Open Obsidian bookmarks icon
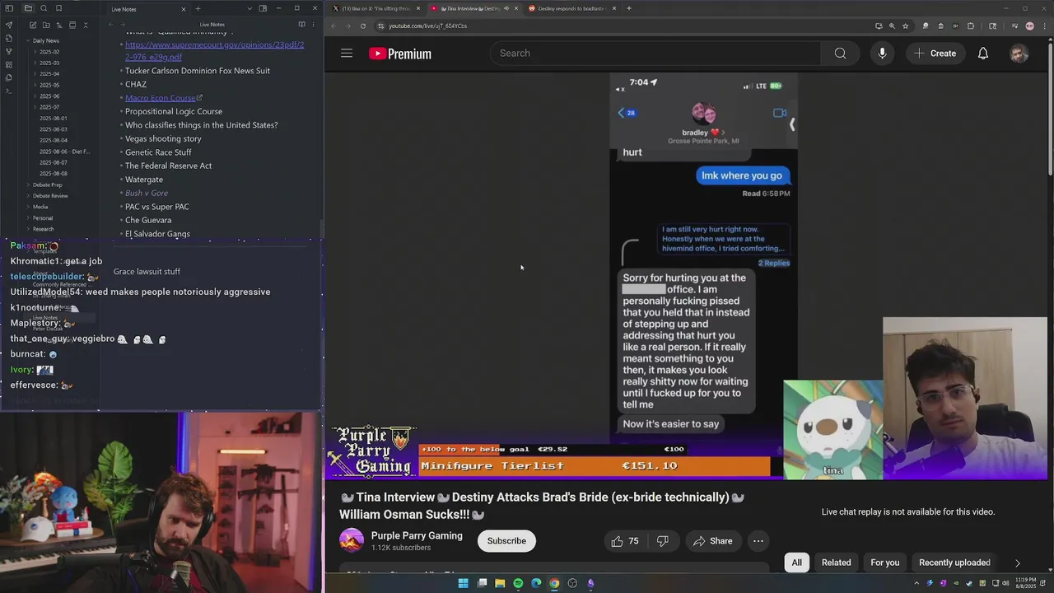Image resolution: width=1054 pixels, height=593 pixels. [x=58, y=9]
